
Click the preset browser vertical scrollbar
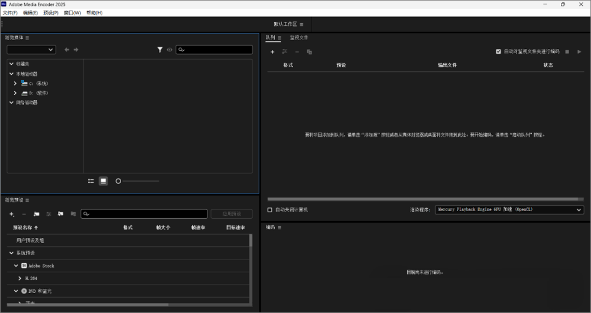(251, 240)
